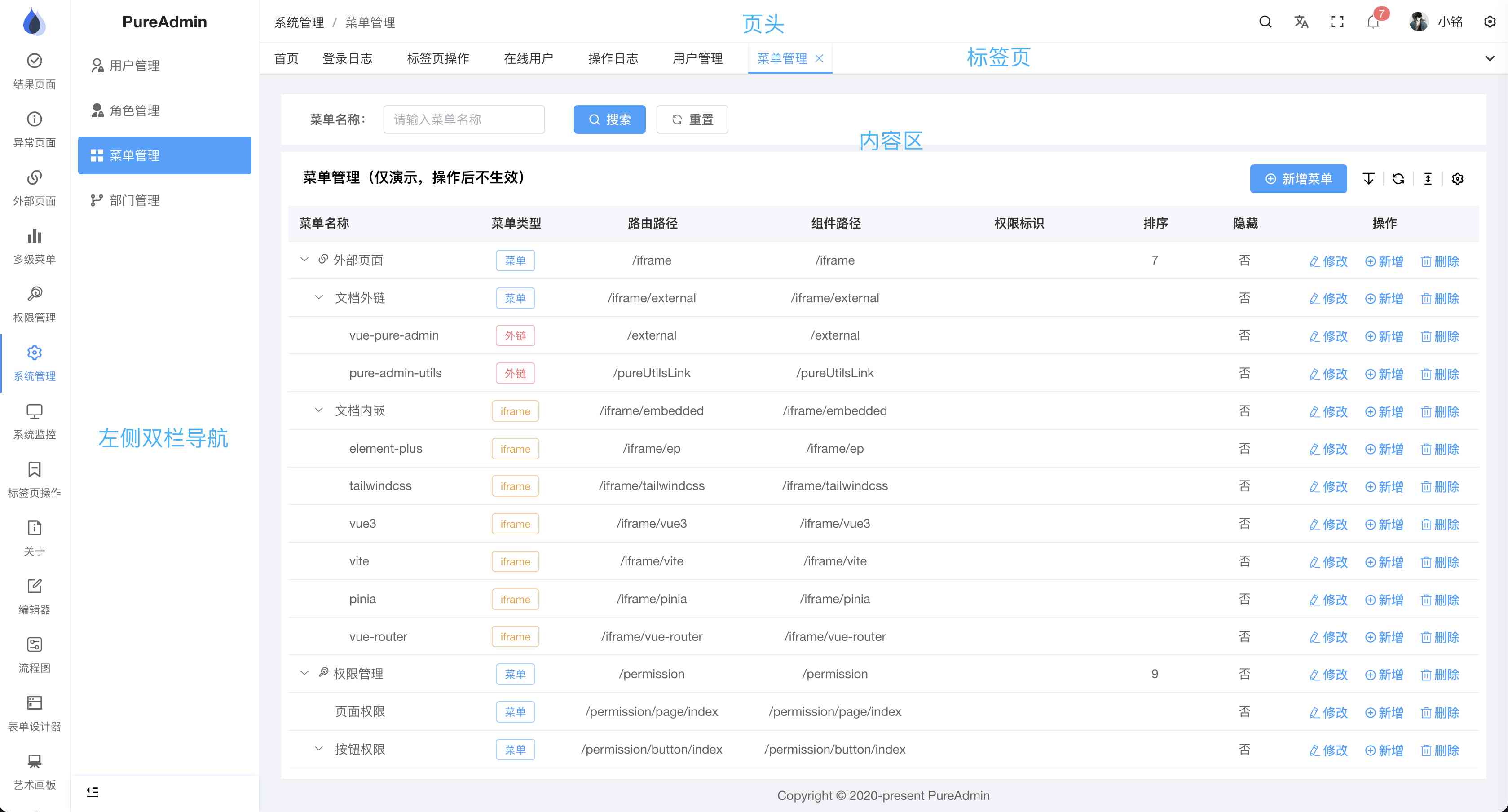This screenshot has height=812, width=1508.
Task: Open the notification bell
Action: [1373, 22]
